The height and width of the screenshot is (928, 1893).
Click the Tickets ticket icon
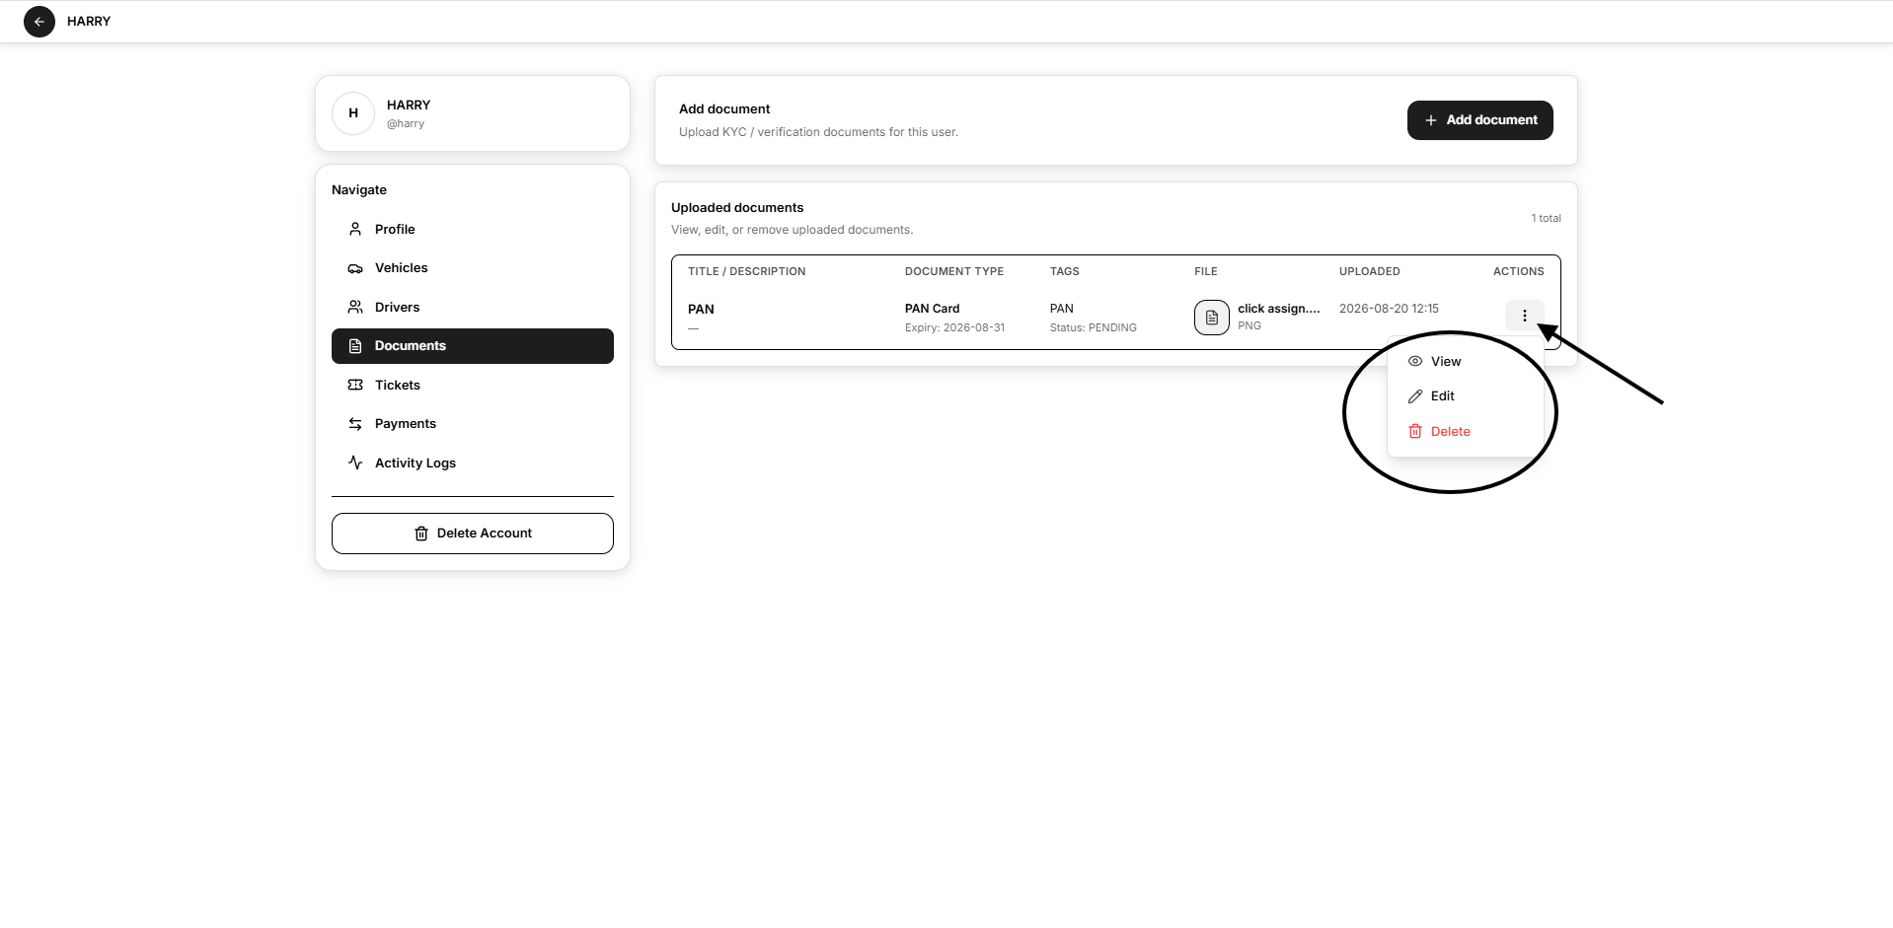355,385
